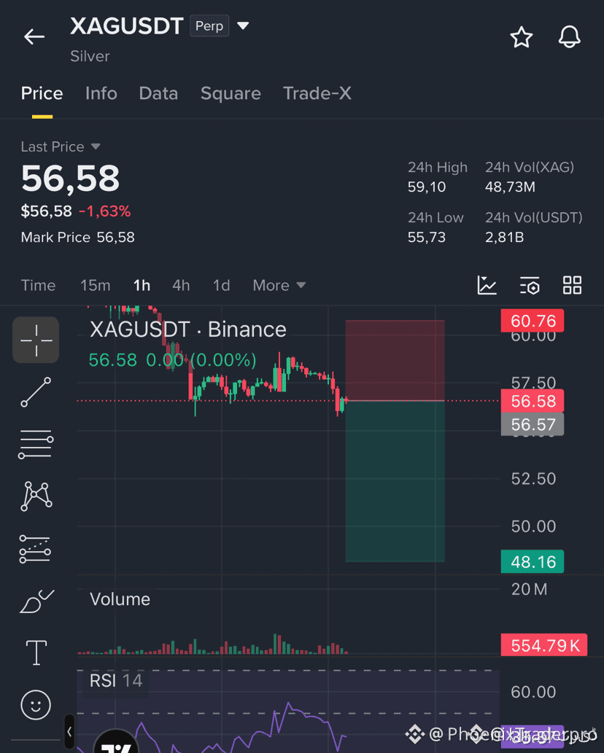Viewport: 604px width, 753px height.
Task: Select the Time chart interval
Action: point(38,285)
